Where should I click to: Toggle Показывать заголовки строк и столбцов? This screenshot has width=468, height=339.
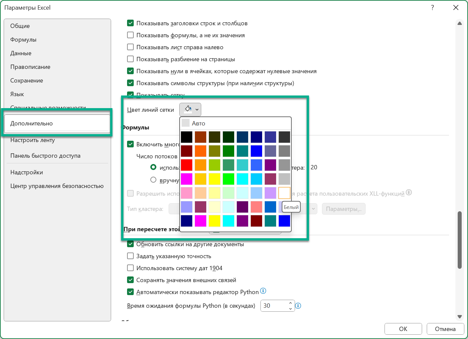tap(130, 23)
